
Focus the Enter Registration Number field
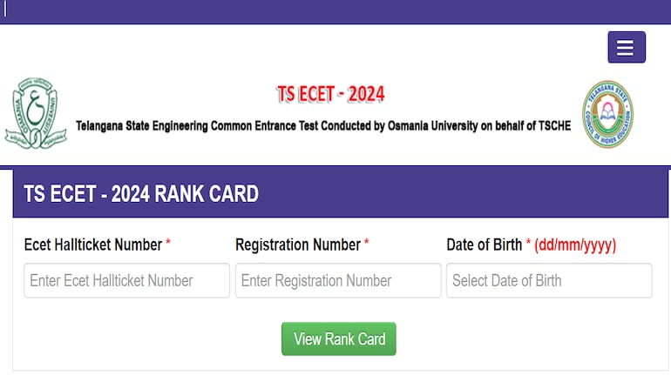(x=338, y=281)
